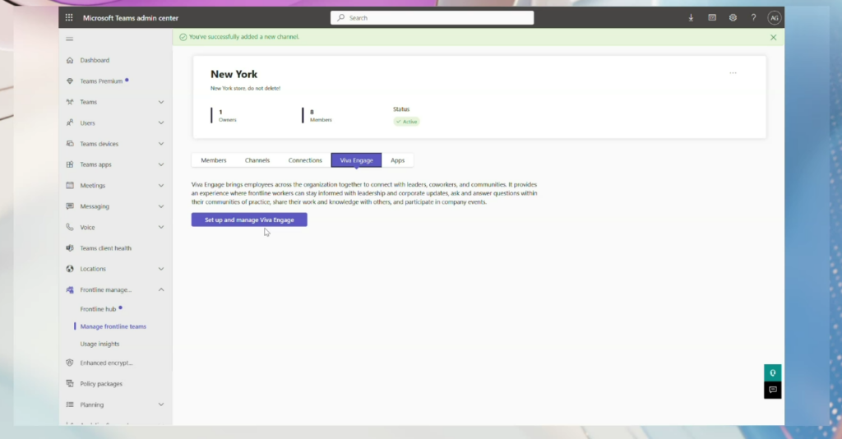842x439 pixels.
Task: Click the 8 Members count
Action: (x=321, y=115)
